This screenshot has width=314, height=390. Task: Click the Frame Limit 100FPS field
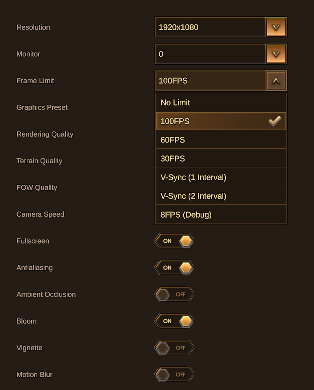211,81
